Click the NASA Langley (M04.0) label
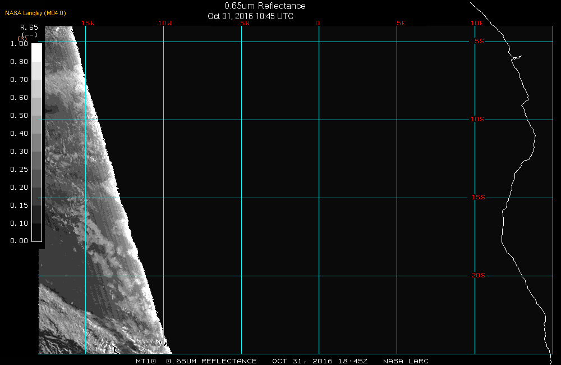 [x=35, y=13]
